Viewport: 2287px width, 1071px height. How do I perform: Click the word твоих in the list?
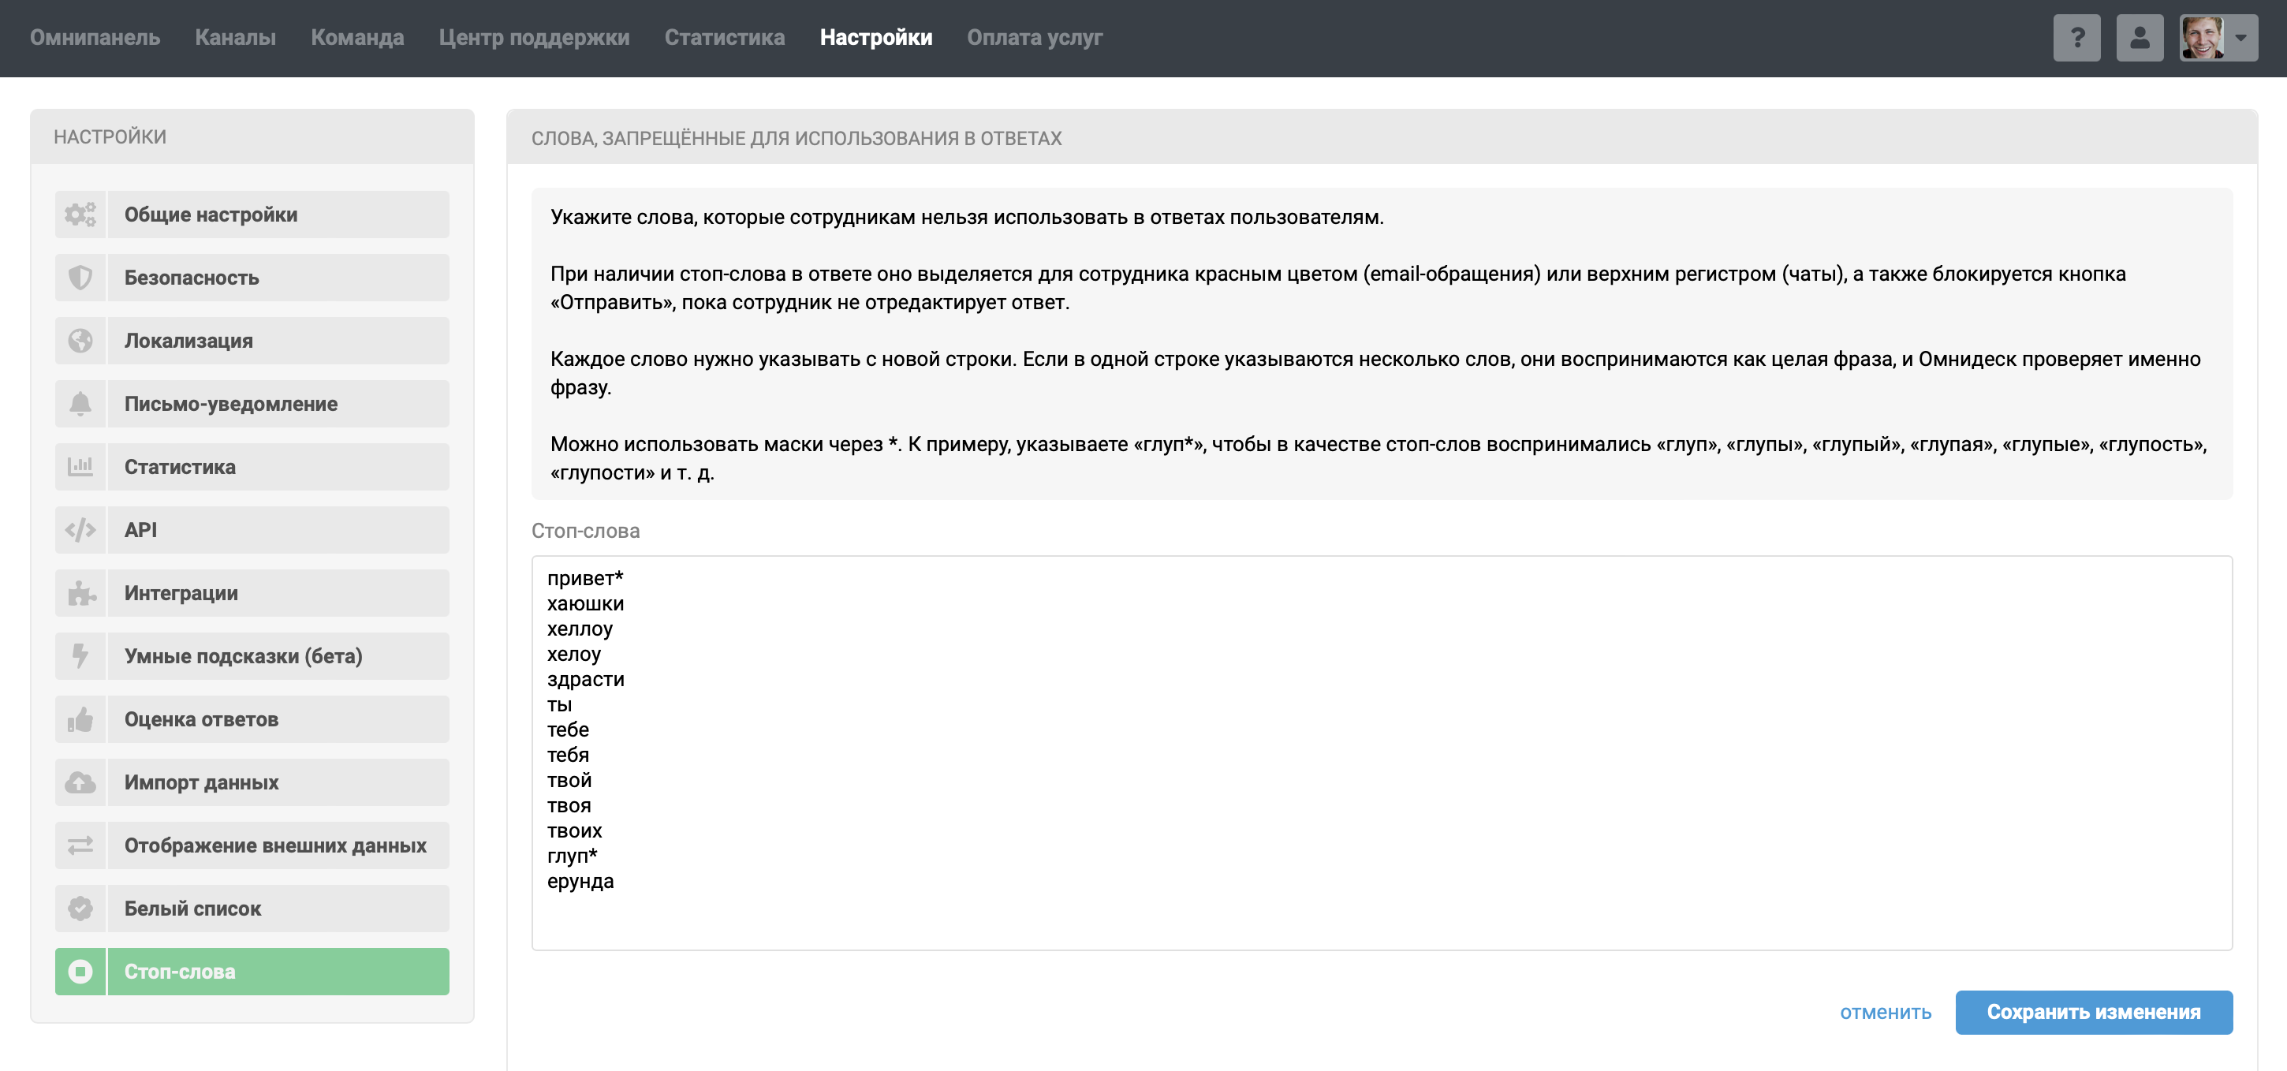pyautogui.click(x=574, y=830)
